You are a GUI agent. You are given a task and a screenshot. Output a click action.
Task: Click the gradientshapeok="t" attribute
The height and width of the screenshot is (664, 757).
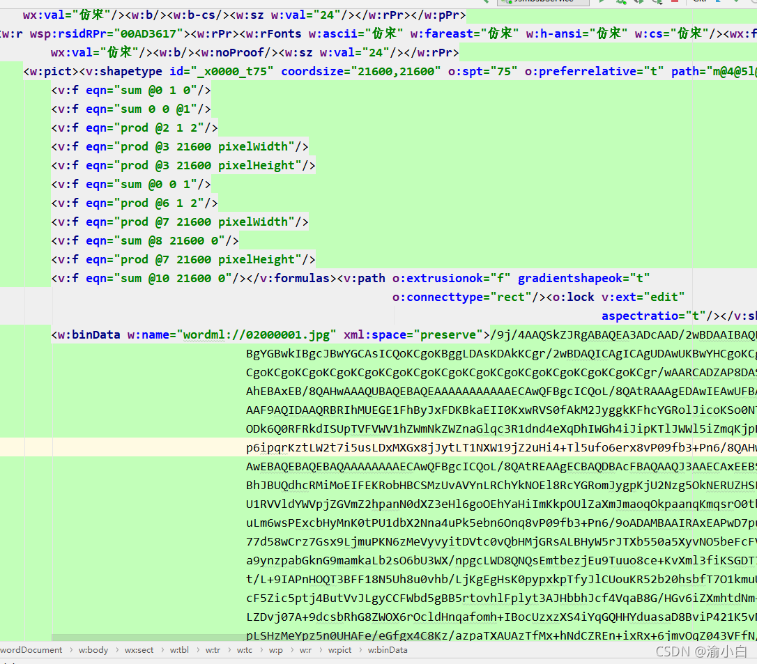click(x=583, y=279)
